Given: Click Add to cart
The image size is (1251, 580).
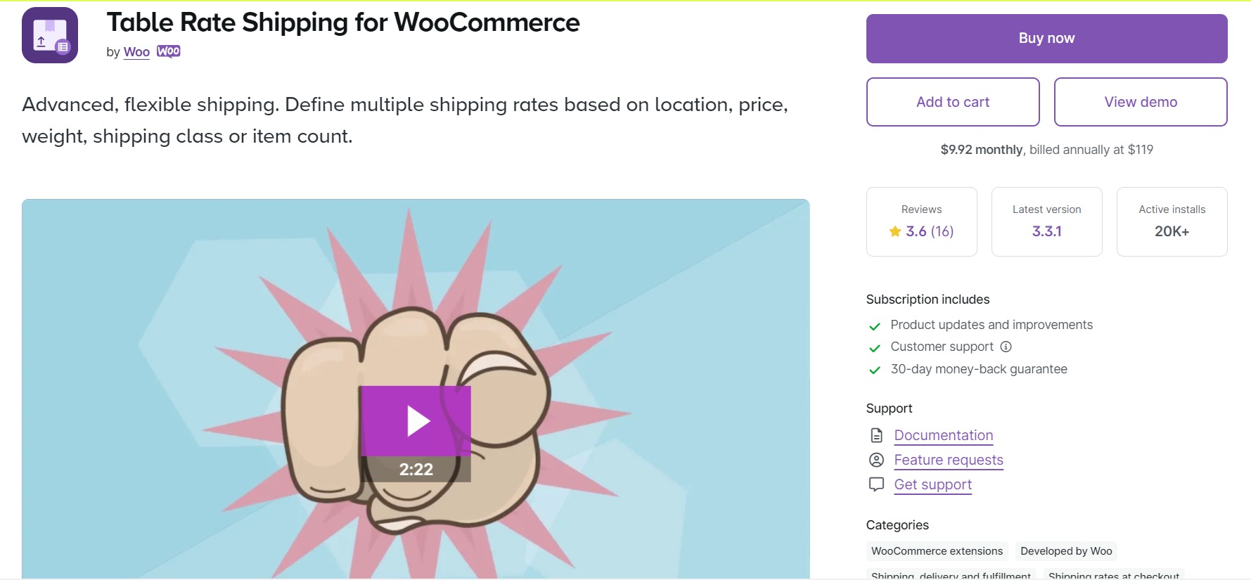Looking at the screenshot, I should [x=953, y=102].
